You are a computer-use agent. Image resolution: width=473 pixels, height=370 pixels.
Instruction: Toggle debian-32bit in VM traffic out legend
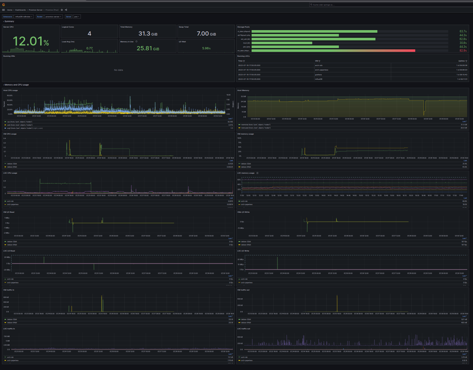point(246,319)
